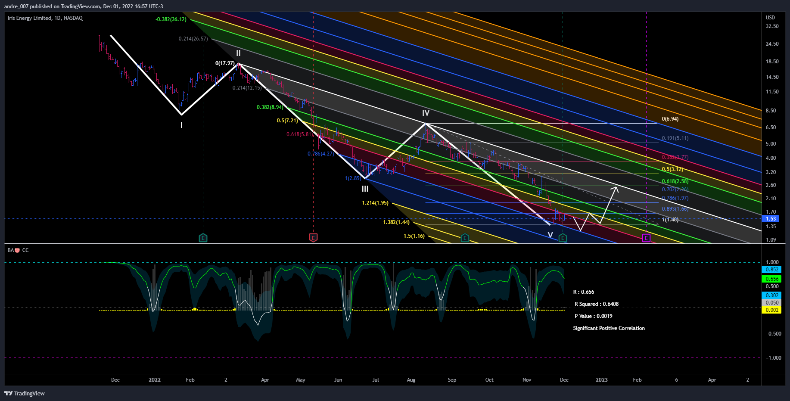The height and width of the screenshot is (401, 790).
Task: Click the −1.000 indicator scale label
Action: [773, 358]
